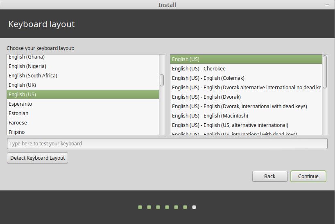Choose the English (Colemak) variant

click(x=208, y=78)
